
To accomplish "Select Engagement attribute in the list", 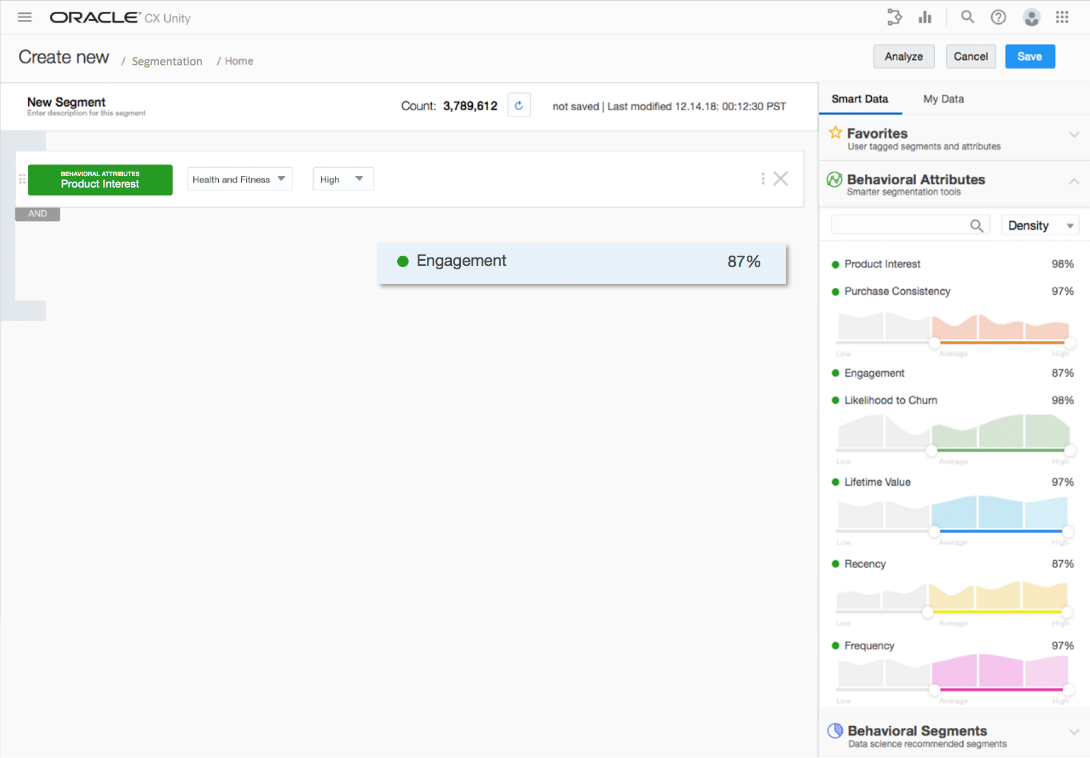I will click(952, 373).
